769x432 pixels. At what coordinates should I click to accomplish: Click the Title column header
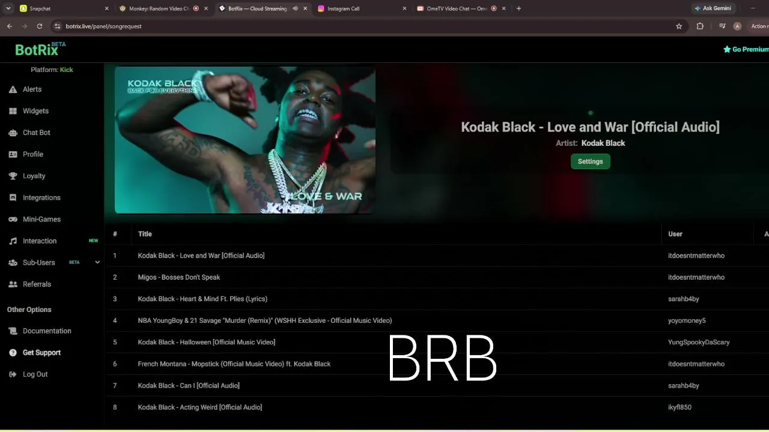pyautogui.click(x=145, y=234)
